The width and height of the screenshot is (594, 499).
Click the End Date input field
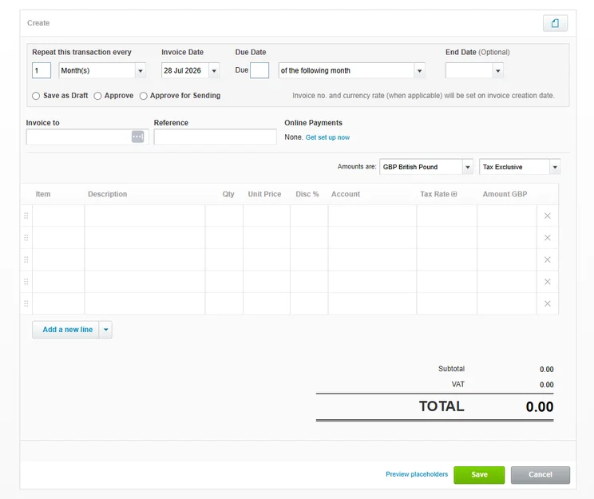click(x=469, y=70)
